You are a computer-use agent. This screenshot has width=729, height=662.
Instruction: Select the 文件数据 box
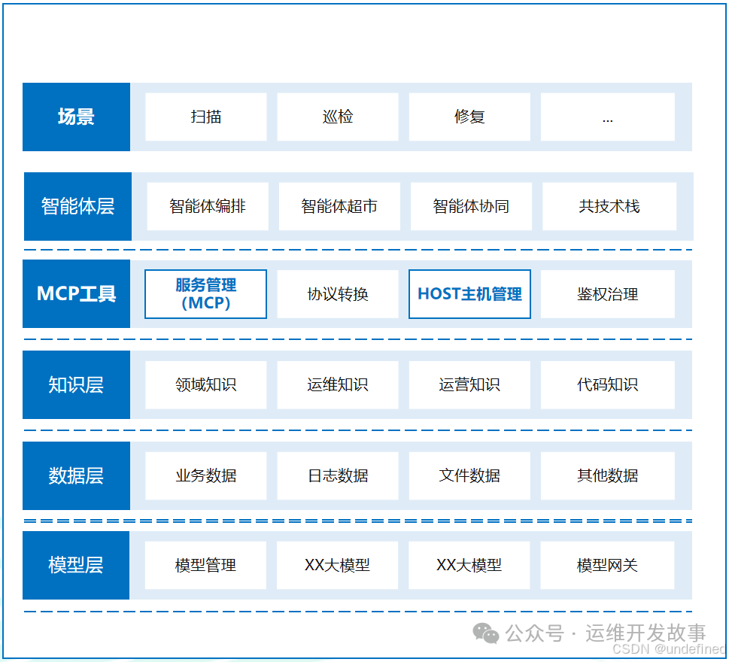tap(469, 476)
